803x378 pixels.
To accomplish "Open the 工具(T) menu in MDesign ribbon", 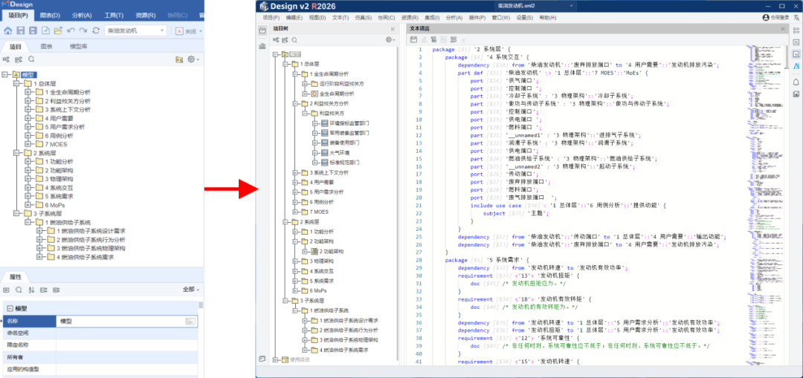I will click(113, 16).
